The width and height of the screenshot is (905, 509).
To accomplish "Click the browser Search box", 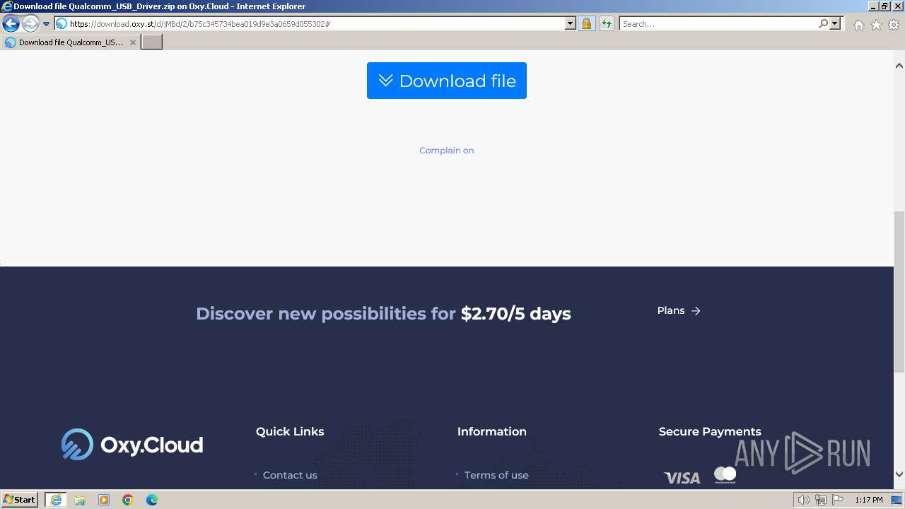I will pyautogui.click(x=718, y=24).
